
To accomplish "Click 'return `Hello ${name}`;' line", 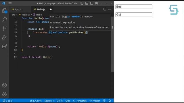I will click(44, 46).
